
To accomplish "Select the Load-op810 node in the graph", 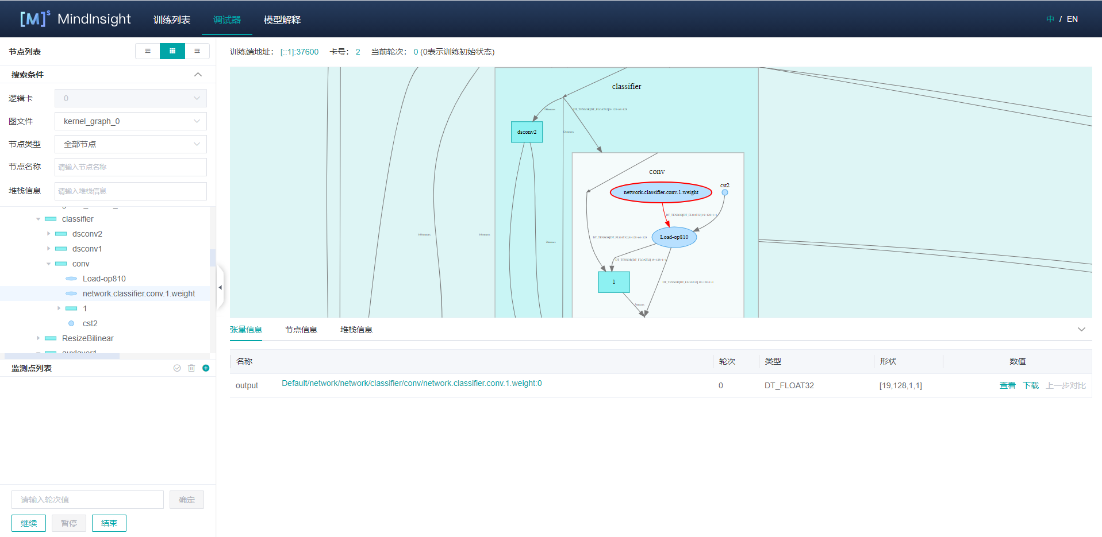I will (674, 237).
